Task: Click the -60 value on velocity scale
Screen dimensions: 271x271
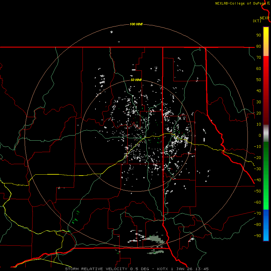Action: click(x=257, y=202)
